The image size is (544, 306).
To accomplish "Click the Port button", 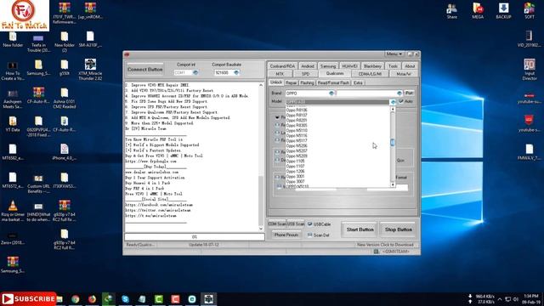I will pyautogui.click(x=410, y=93).
